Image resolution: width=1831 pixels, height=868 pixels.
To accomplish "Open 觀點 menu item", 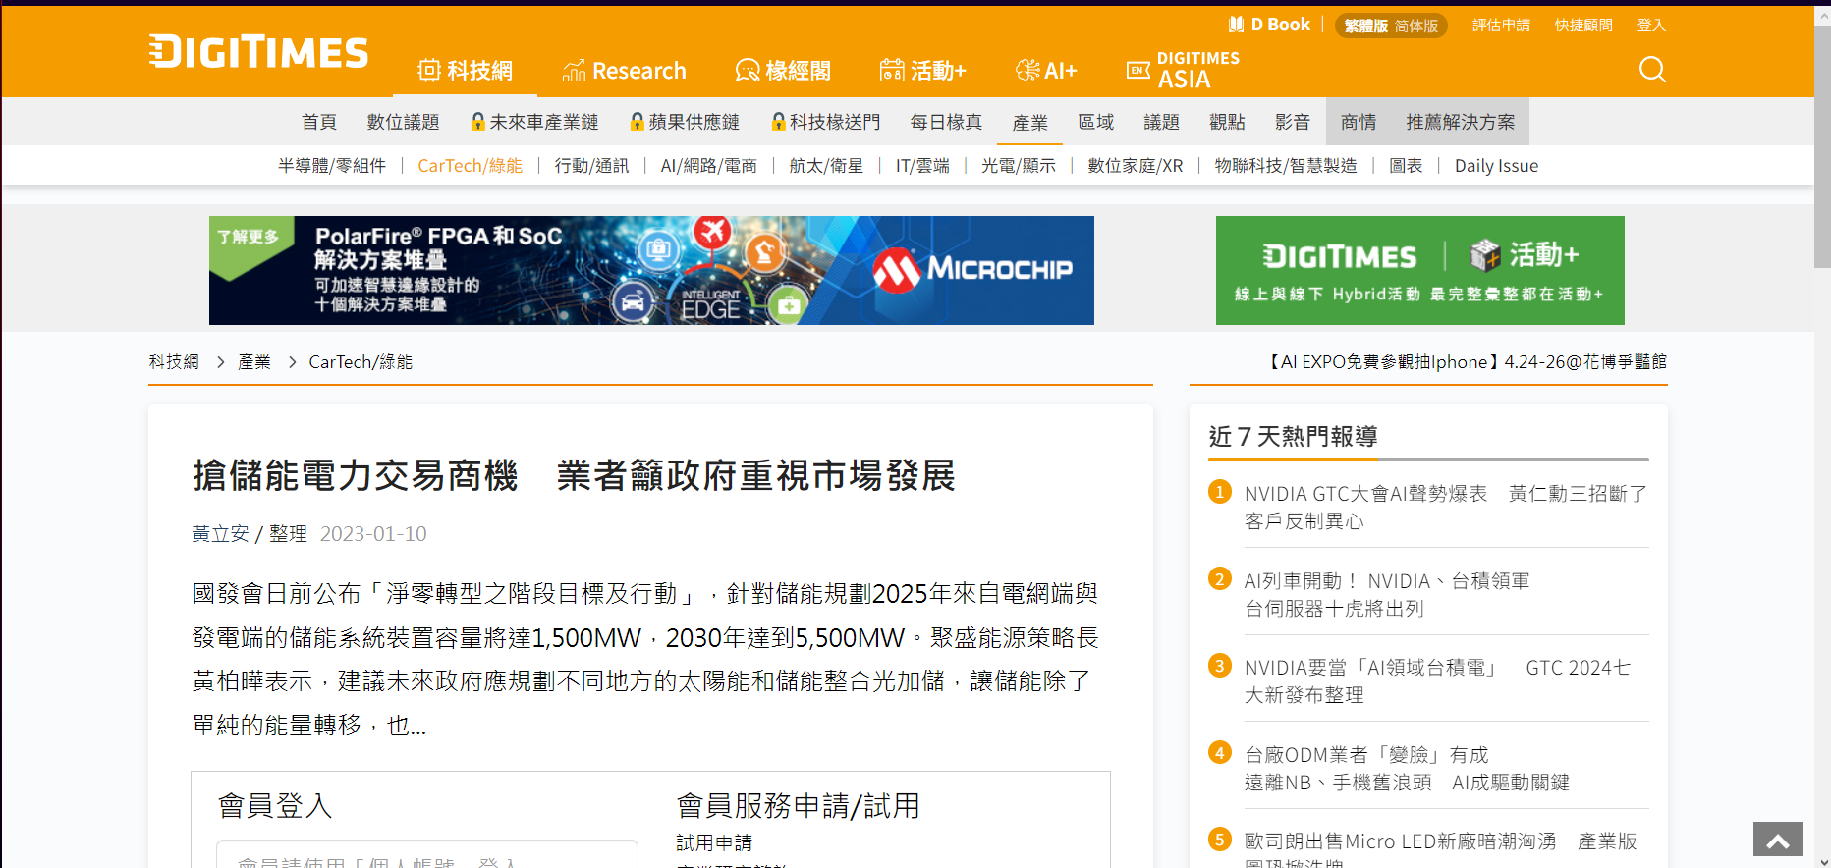I will click(1227, 122).
